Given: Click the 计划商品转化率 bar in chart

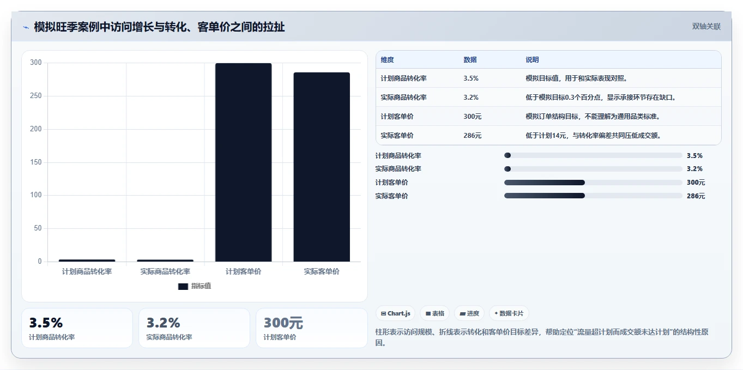Looking at the screenshot, I should coord(87,260).
